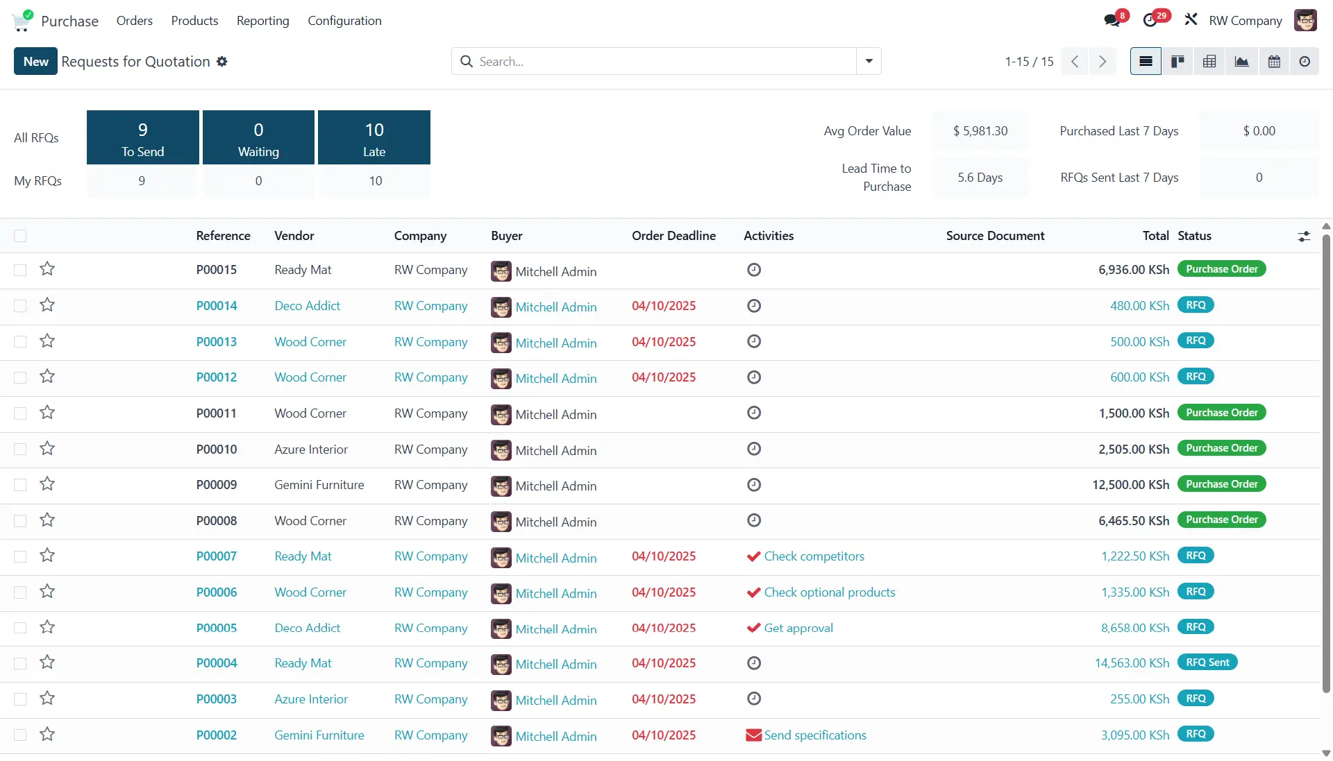Click the New button
The height and width of the screenshot is (761, 1333).
tap(35, 62)
